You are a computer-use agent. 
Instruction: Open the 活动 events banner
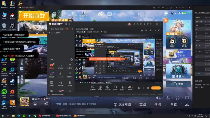coord(178,71)
